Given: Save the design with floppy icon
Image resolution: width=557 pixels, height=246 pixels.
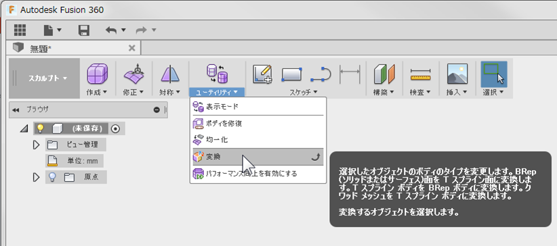Looking at the screenshot, I should pyautogui.click(x=84, y=30).
